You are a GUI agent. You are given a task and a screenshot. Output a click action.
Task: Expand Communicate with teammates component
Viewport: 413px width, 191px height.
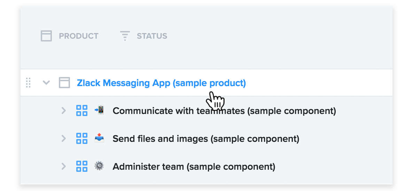63,110
